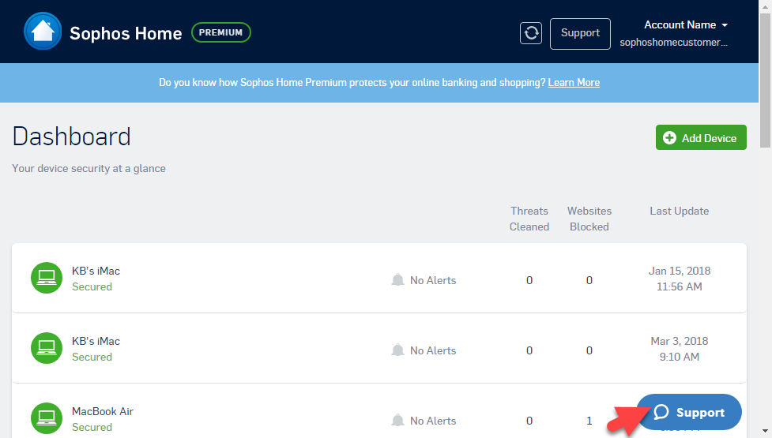Image resolution: width=772 pixels, height=438 pixels.
Task: Click the computer icon for KB's iMac updated Jan 15
Action: click(x=47, y=278)
